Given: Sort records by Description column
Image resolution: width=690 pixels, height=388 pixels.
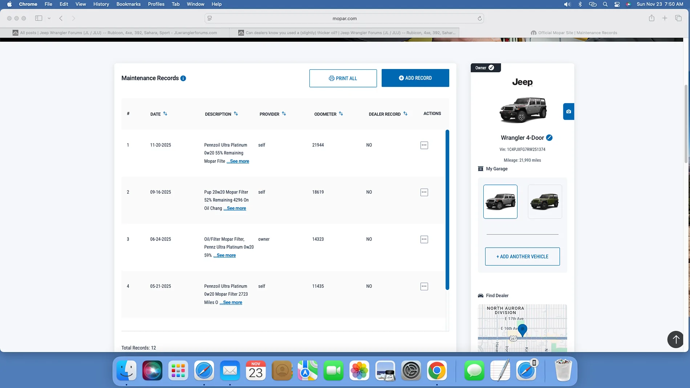Looking at the screenshot, I should click(x=236, y=114).
